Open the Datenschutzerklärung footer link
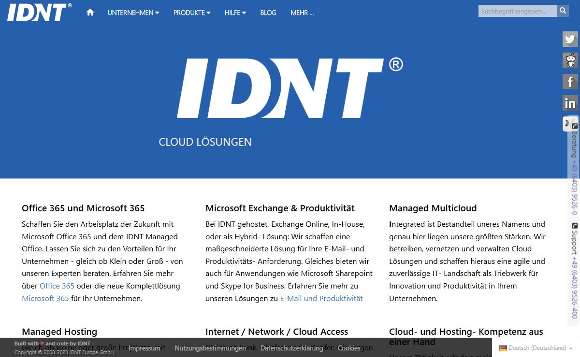The width and height of the screenshot is (580, 357). click(x=291, y=348)
